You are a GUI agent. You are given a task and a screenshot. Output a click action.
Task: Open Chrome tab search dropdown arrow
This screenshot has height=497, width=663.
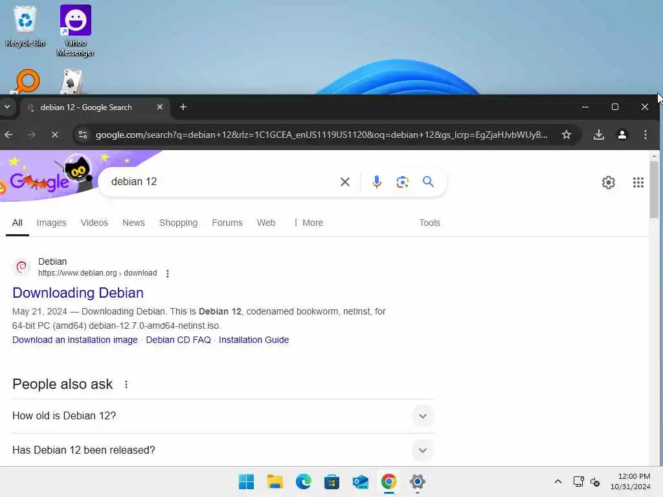[7, 107]
